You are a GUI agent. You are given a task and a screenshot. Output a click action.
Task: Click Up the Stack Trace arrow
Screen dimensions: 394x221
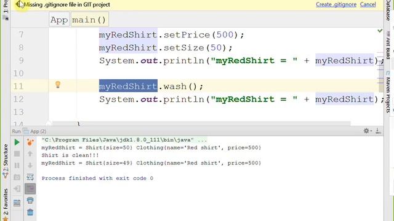tap(30, 154)
